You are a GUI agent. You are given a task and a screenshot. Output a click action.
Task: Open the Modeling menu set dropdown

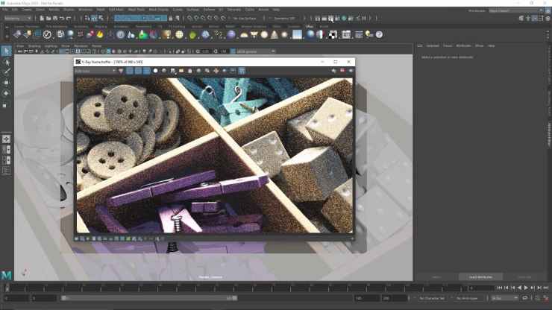pyautogui.click(x=19, y=18)
